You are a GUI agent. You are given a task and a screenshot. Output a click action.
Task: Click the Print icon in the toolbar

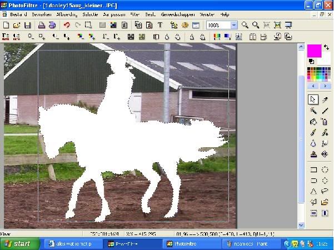pyautogui.click(x=42, y=25)
